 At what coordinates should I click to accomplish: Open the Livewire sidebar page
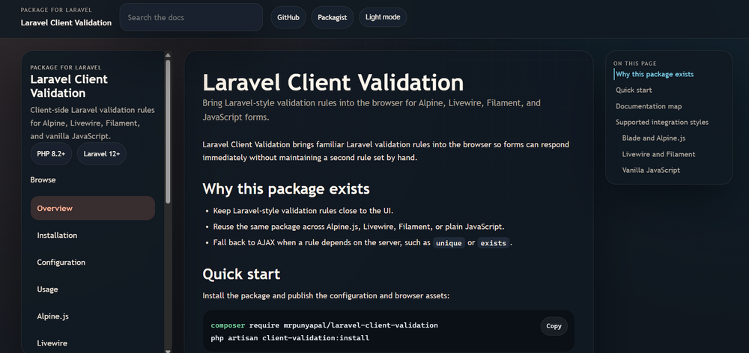(93, 343)
